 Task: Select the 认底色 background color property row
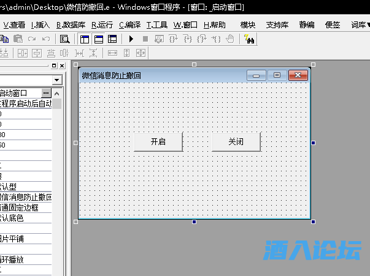[26, 218]
